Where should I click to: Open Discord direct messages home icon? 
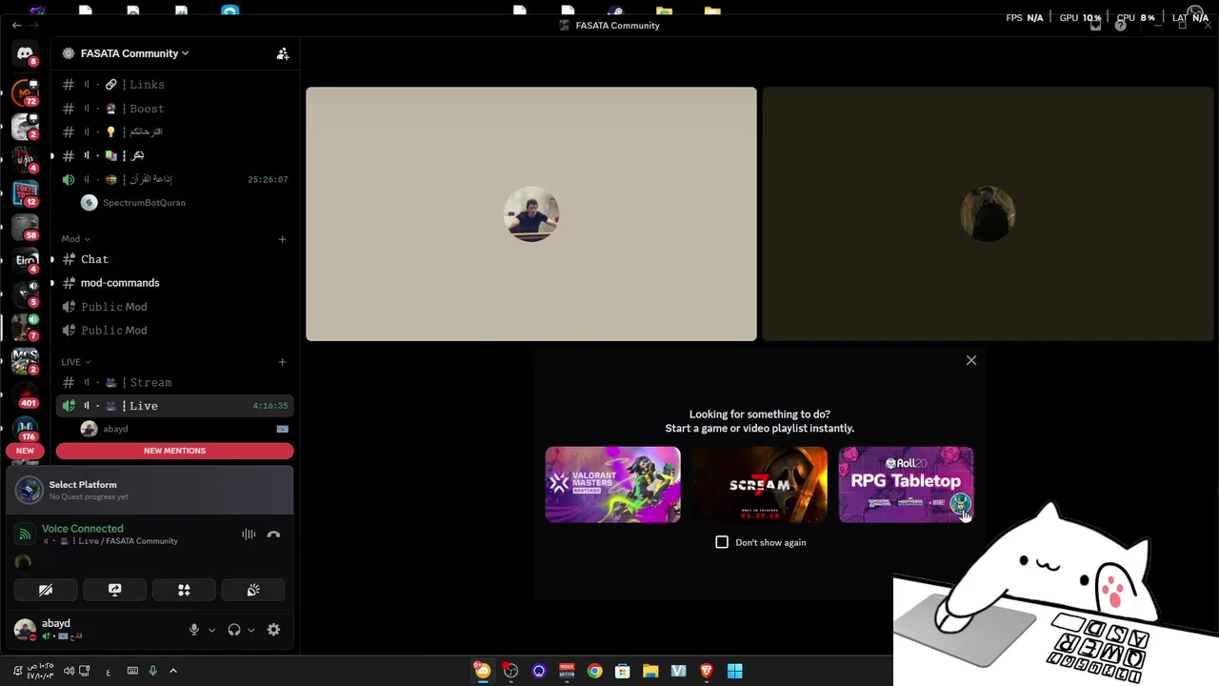tap(25, 54)
